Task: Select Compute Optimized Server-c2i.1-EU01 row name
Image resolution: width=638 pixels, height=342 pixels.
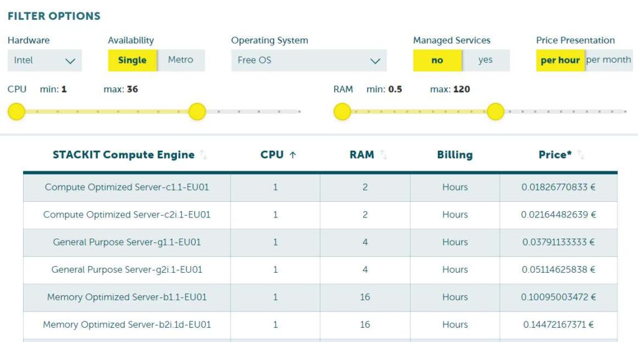Action: [x=127, y=215]
